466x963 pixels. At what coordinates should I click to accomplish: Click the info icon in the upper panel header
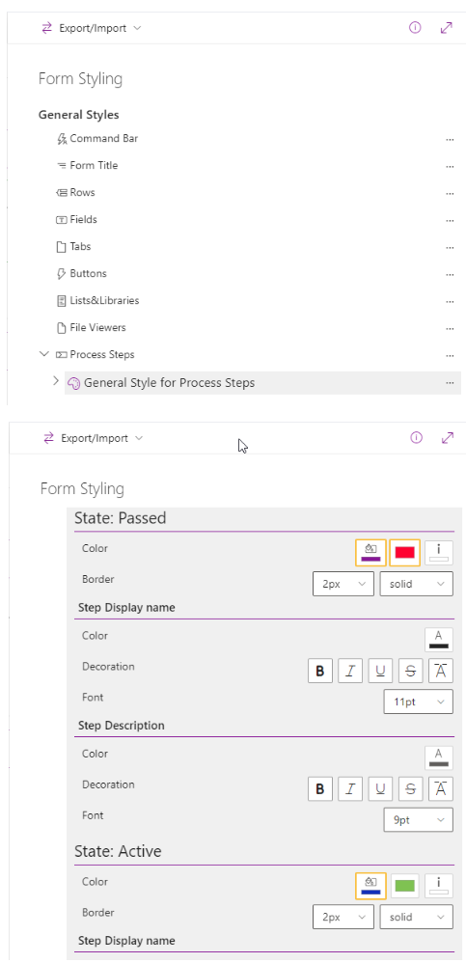415,28
